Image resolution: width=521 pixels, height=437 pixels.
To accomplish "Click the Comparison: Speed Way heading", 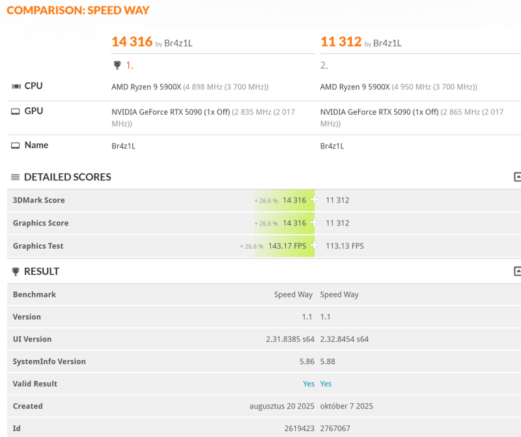I will (78, 10).
